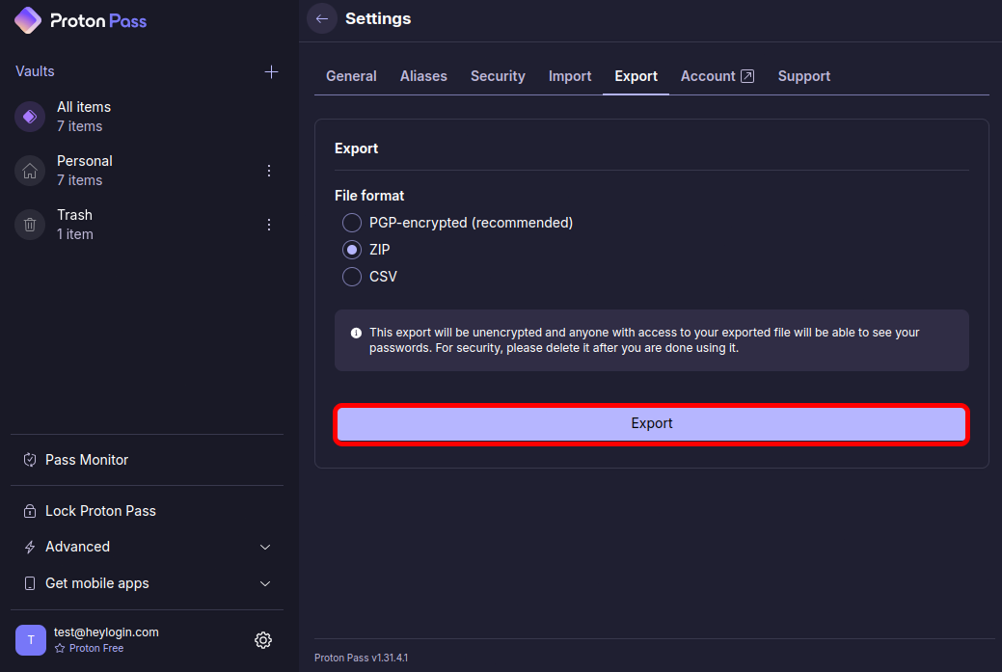Open the Security tab
Screen dimensions: 1002x672
pos(498,76)
